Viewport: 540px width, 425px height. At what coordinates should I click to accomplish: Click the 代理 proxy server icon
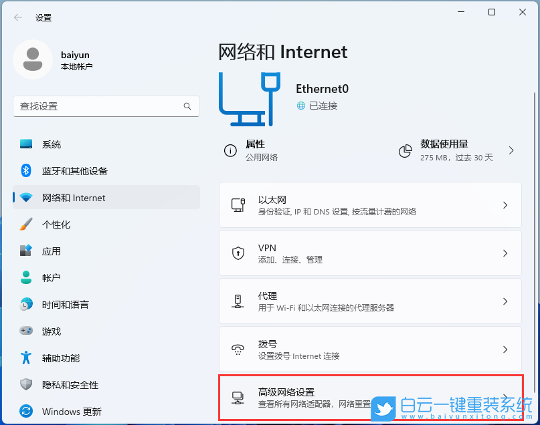pos(238,301)
